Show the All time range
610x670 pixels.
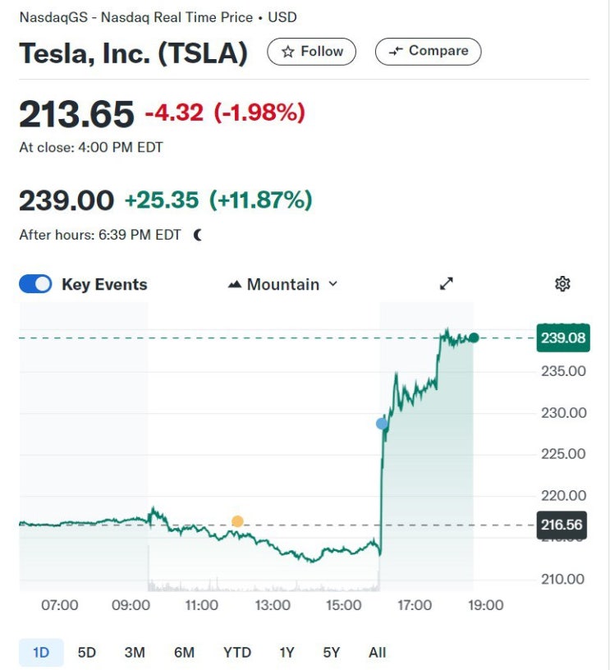pos(377,653)
